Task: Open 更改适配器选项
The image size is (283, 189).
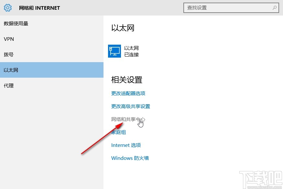Action: 128,93
